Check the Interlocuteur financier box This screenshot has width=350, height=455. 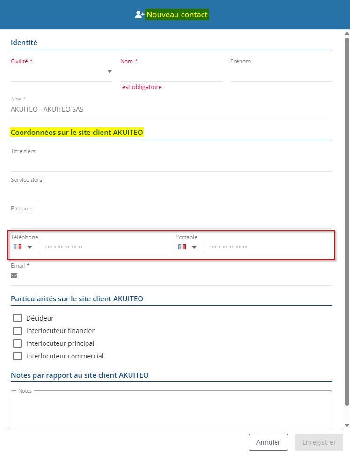pos(17,331)
